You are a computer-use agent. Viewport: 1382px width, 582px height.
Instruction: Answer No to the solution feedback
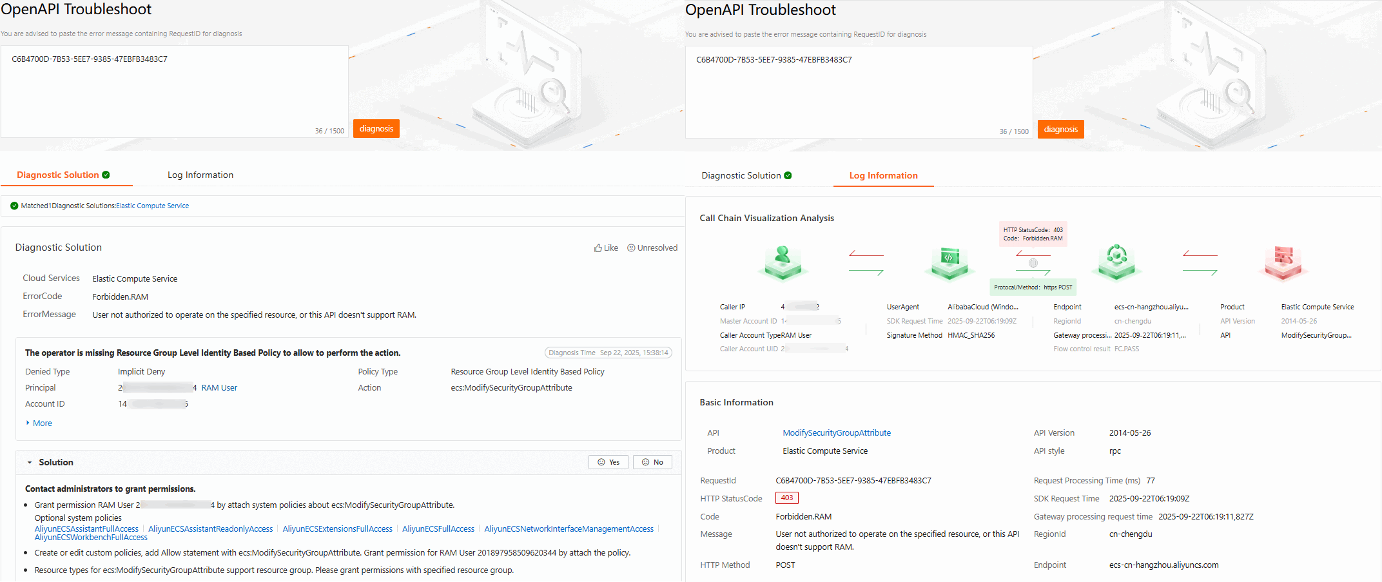click(652, 462)
